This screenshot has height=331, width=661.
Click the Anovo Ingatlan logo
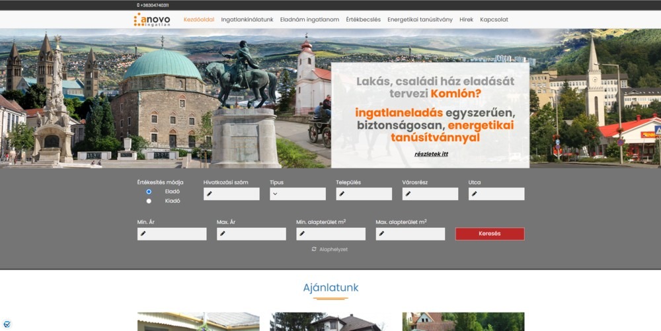(151, 20)
